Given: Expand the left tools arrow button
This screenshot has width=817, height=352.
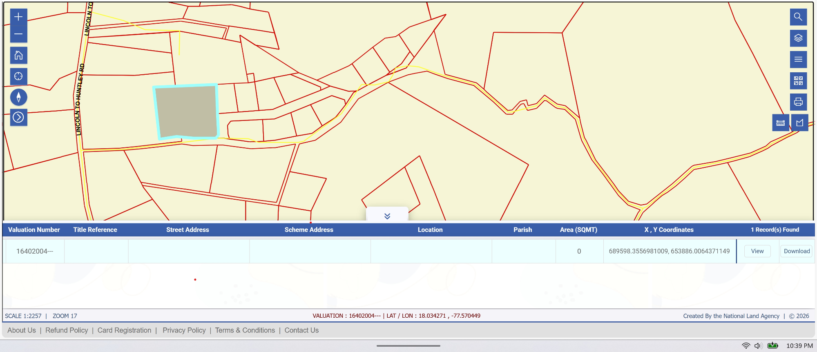Looking at the screenshot, I should [x=18, y=118].
